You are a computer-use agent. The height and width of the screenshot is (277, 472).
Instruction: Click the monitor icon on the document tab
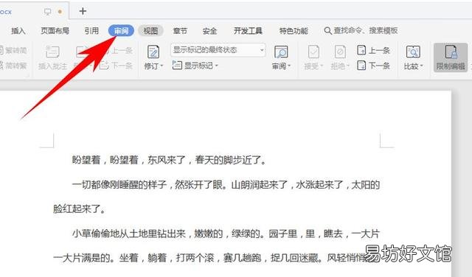(x=47, y=12)
